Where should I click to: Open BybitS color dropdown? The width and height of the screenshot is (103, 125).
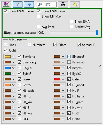[x=59, y=73]
